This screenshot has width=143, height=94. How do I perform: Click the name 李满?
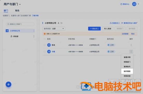[x=53, y=45]
